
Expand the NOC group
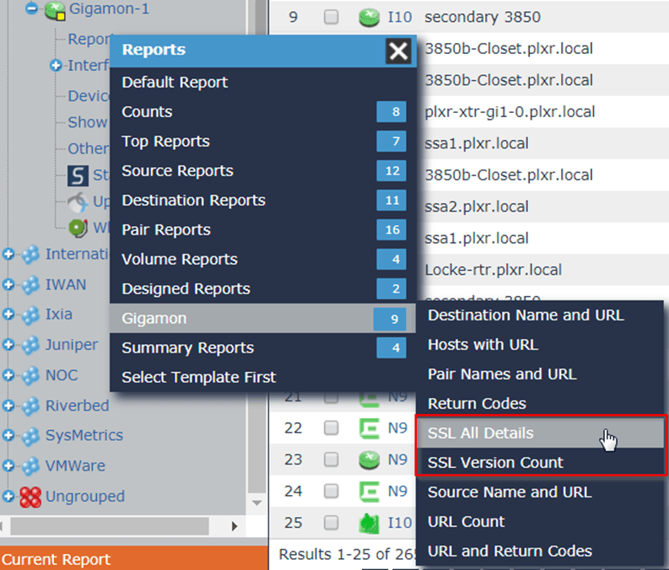[8, 374]
